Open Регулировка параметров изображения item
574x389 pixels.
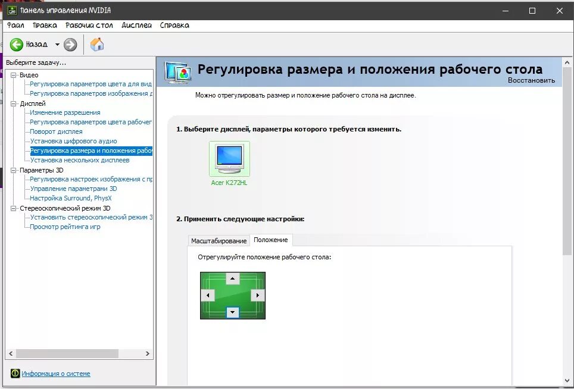91,93
